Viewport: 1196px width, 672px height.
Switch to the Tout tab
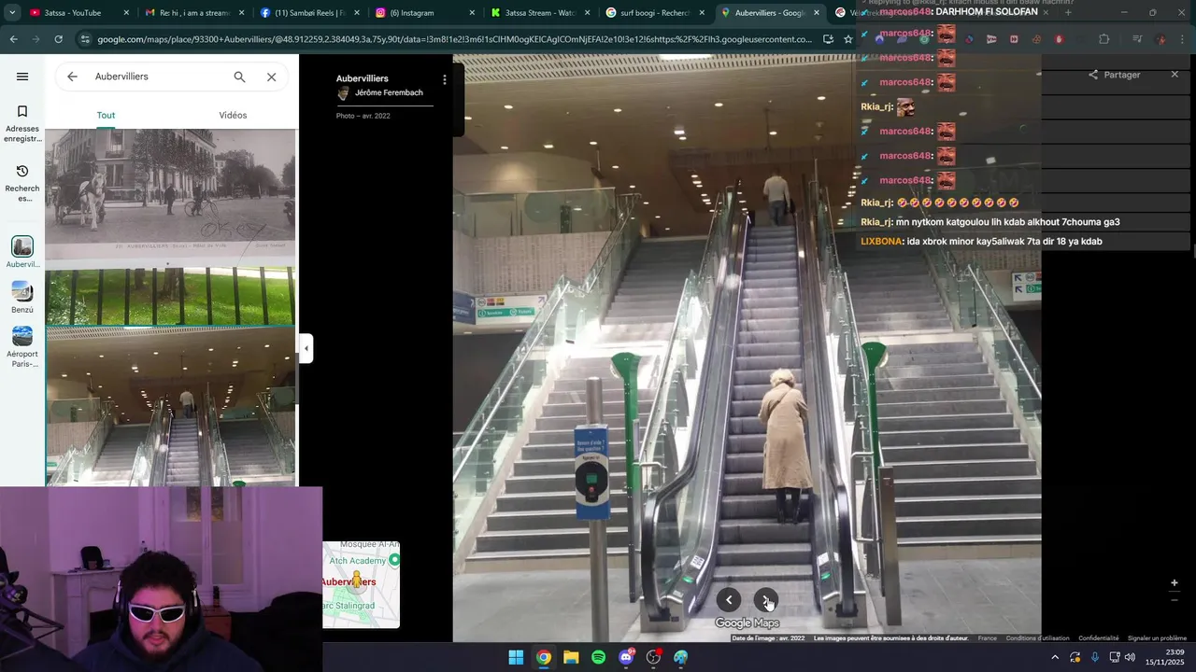point(107,116)
